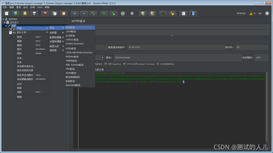Click the Shutdown test icon
Viewport: 273px width, 153px height.
coord(132,14)
